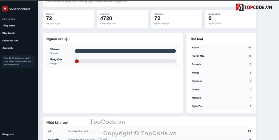Click the Tổng đầu truyện caption
The image size is (279, 140).
tap(53, 24)
